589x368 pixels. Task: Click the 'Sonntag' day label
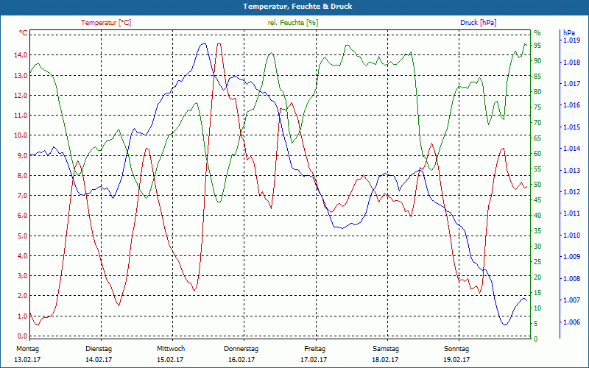point(456,348)
